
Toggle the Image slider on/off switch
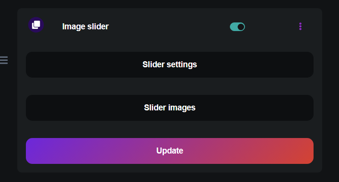coord(237,27)
